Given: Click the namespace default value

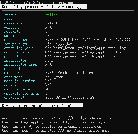Looking at the screenshot, I should pyautogui.click(x=52, y=23).
